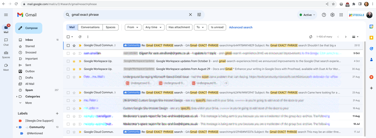Open Meet in the left rail
Image resolution: width=376 pixels, height=138 pixels.
pos(6,67)
